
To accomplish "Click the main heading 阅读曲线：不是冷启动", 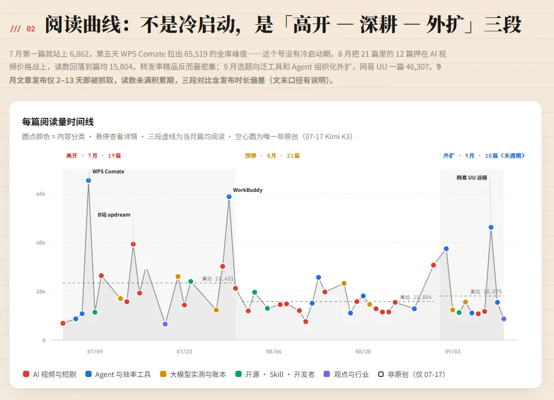I will [x=284, y=25].
